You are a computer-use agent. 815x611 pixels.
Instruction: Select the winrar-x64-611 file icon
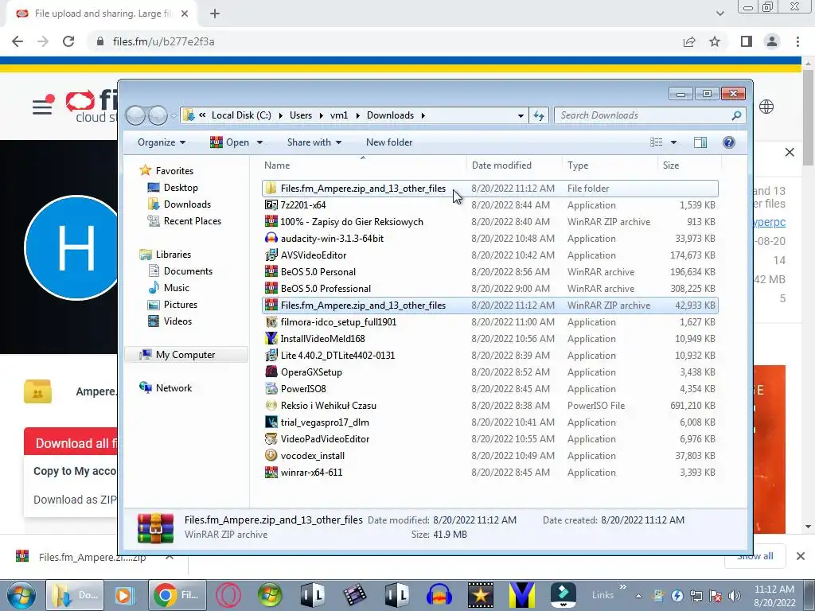tap(271, 473)
